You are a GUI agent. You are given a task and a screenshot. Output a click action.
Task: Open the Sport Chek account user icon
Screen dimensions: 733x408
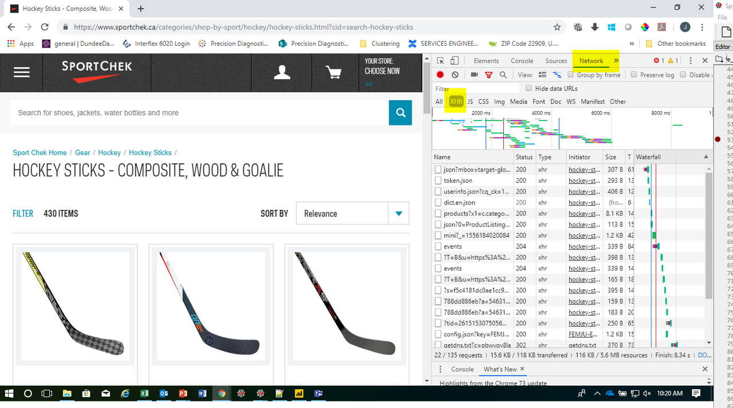(x=282, y=72)
